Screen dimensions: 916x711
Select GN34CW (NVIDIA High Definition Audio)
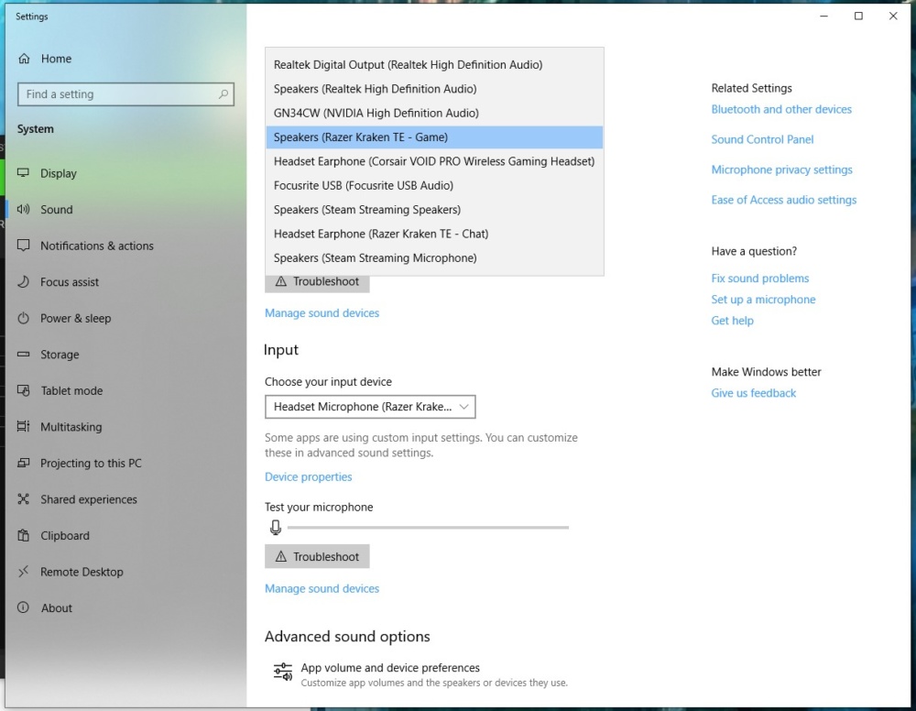pyautogui.click(x=434, y=113)
